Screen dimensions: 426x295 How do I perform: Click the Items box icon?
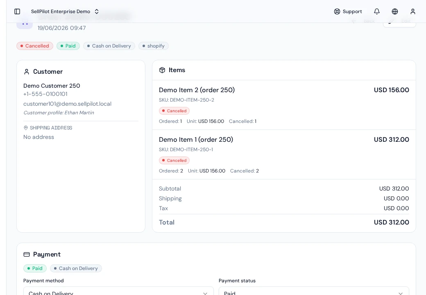pyautogui.click(x=162, y=70)
